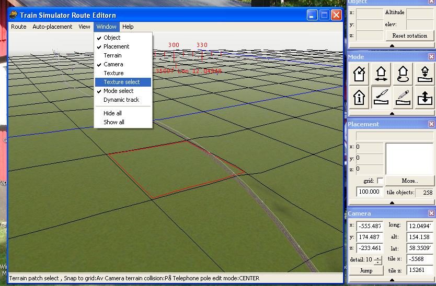Click the Camera lat field

click(x=420, y=248)
